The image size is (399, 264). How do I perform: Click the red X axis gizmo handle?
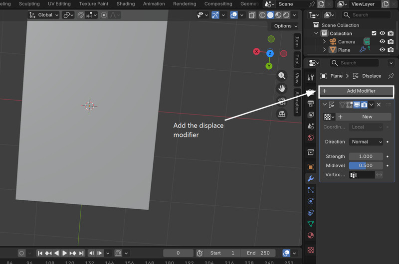click(x=256, y=52)
